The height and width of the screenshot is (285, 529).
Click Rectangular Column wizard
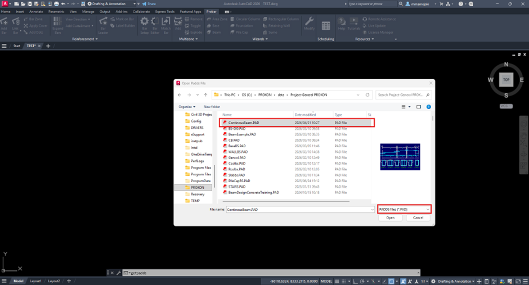(281, 19)
